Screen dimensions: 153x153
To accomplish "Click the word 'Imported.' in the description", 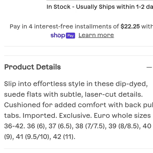I will (40, 116).
